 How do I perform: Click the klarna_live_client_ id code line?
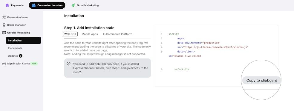point(186,56)
